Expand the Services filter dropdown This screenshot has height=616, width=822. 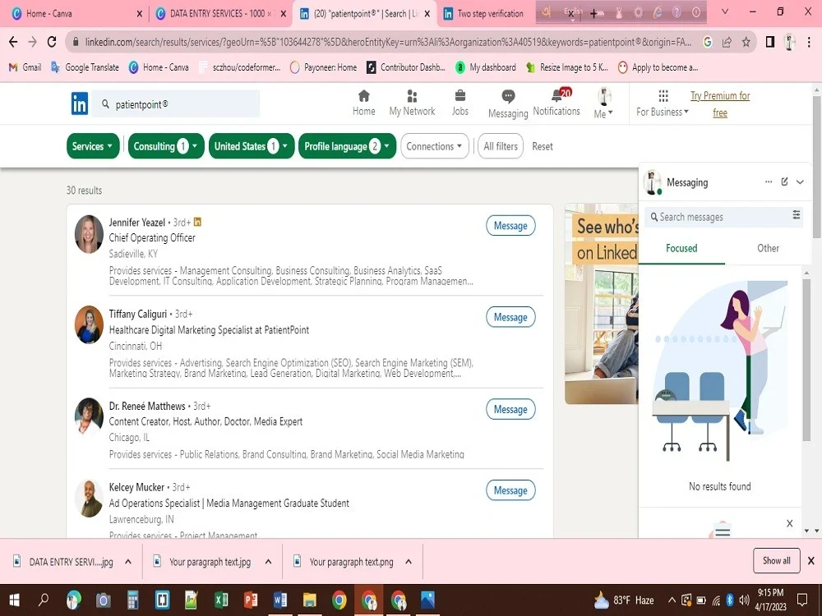coord(93,146)
